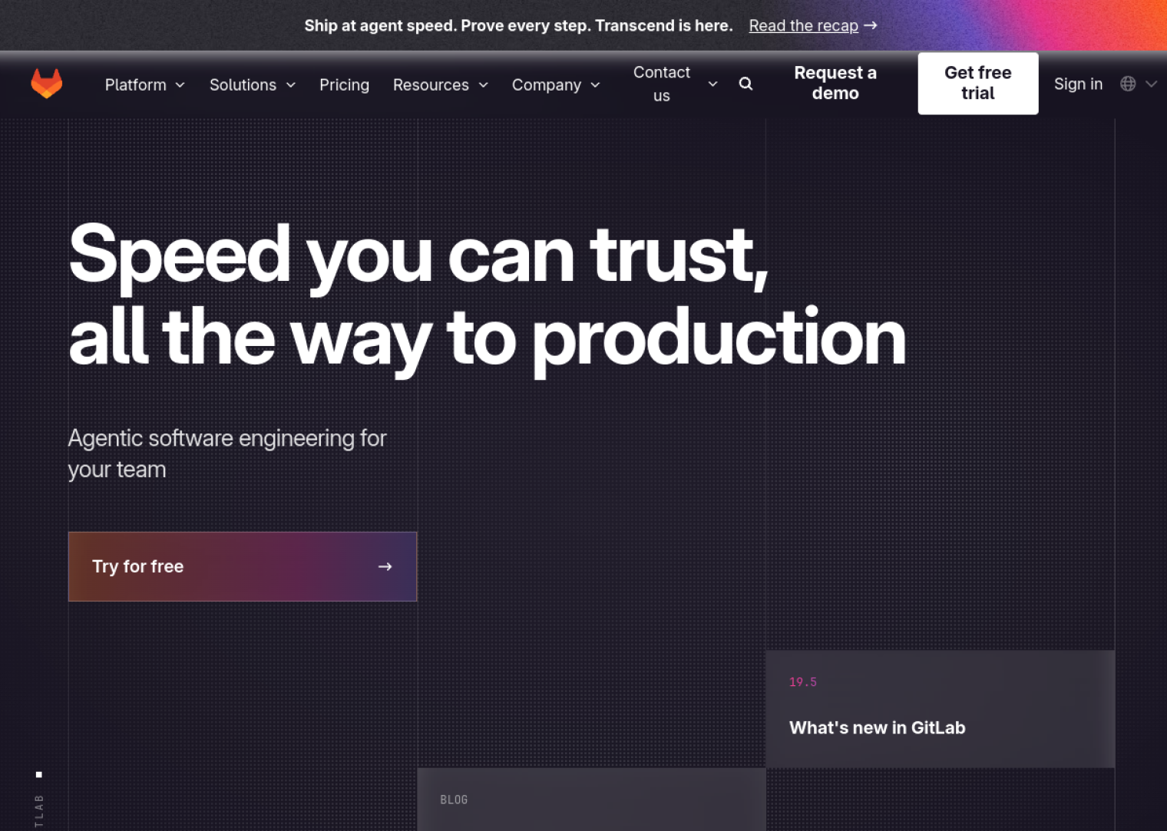Open the BLOG card
The width and height of the screenshot is (1167, 831).
click(x=591, y=799)
